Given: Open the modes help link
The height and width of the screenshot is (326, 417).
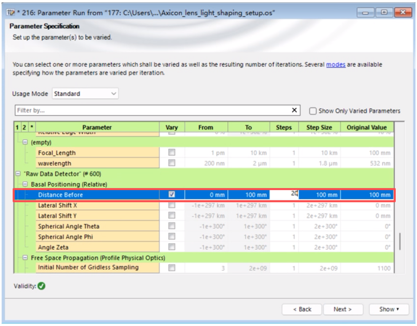Looking at the screenshot, I should click(336, 64).
